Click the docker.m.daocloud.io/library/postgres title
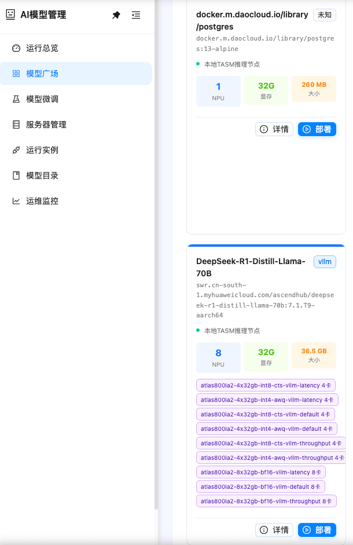Viewport: 353px width, 545px height. [252, 20]
